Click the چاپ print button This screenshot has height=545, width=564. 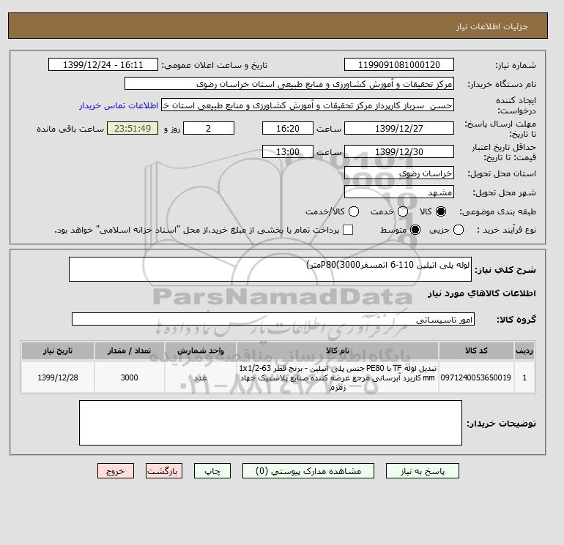pos(212,471)
